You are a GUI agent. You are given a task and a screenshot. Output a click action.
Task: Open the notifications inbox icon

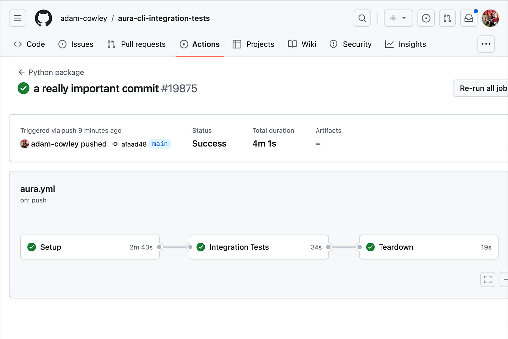[x=469, y=18]
